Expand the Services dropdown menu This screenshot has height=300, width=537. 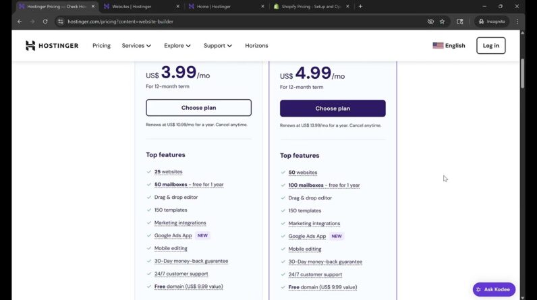point(136,45)
